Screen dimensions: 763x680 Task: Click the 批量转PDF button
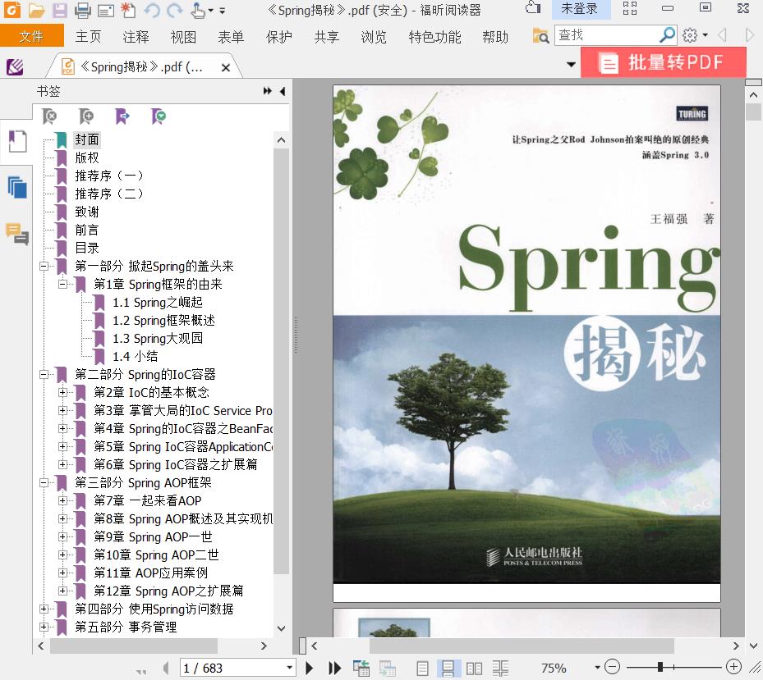pos(664,62)
